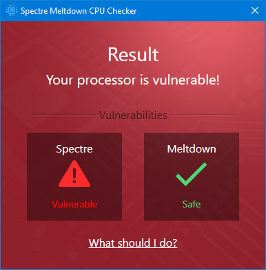Click the faint CPU watermark in background
Screen dimensions: 266x270
click(32, 94)
